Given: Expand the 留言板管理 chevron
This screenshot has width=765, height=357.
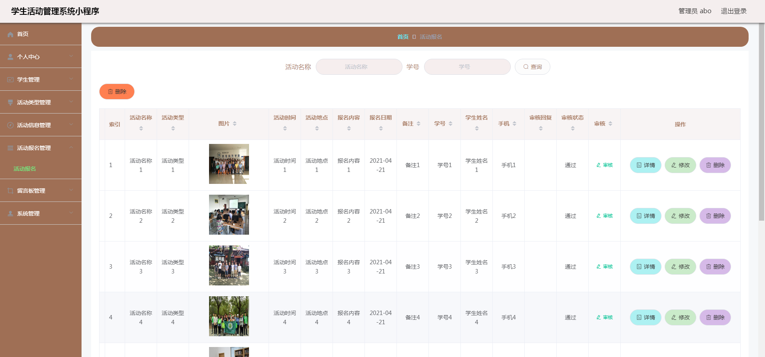Looking at the screenshot, I should point(71,190).
